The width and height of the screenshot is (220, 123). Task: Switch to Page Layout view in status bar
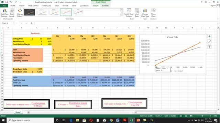(x=186, y=116)
